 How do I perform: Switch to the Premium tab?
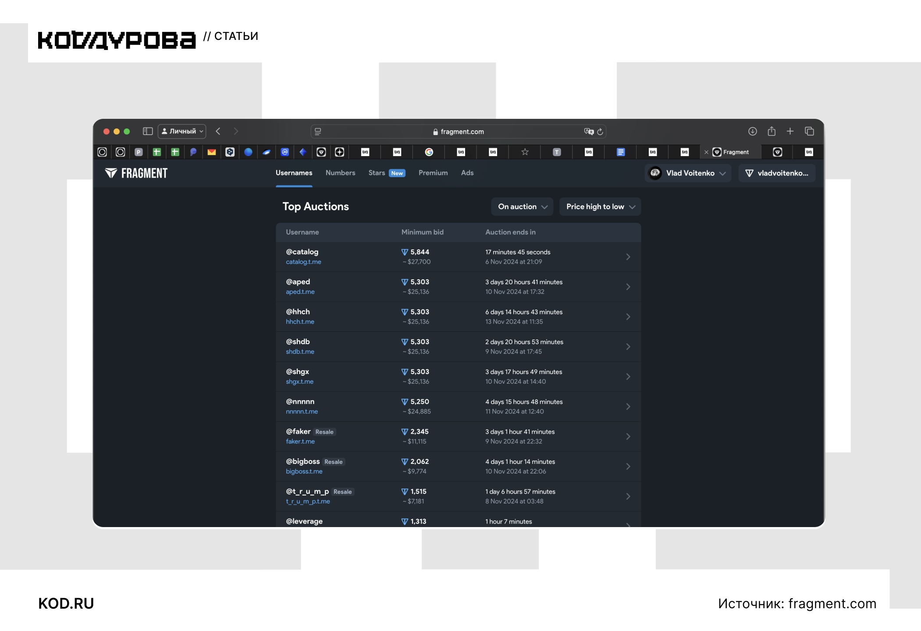click(x=433, y=173)
